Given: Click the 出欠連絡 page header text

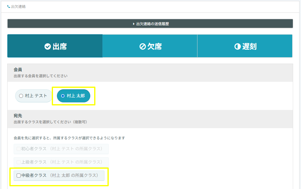Looking at the screenshot, I should [18, 6].
